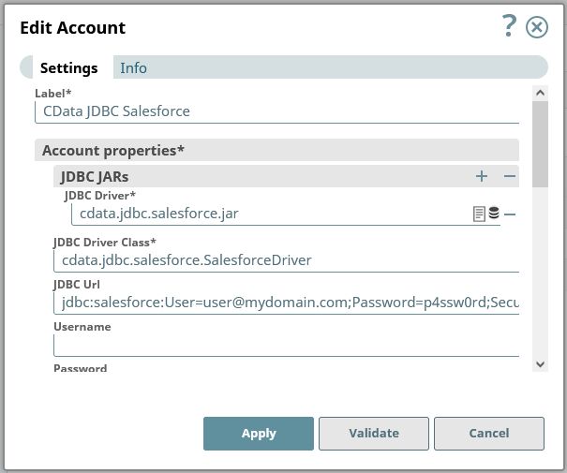567x473 pixels.
Task: Select the Username text field
Action: click(286, 345)
